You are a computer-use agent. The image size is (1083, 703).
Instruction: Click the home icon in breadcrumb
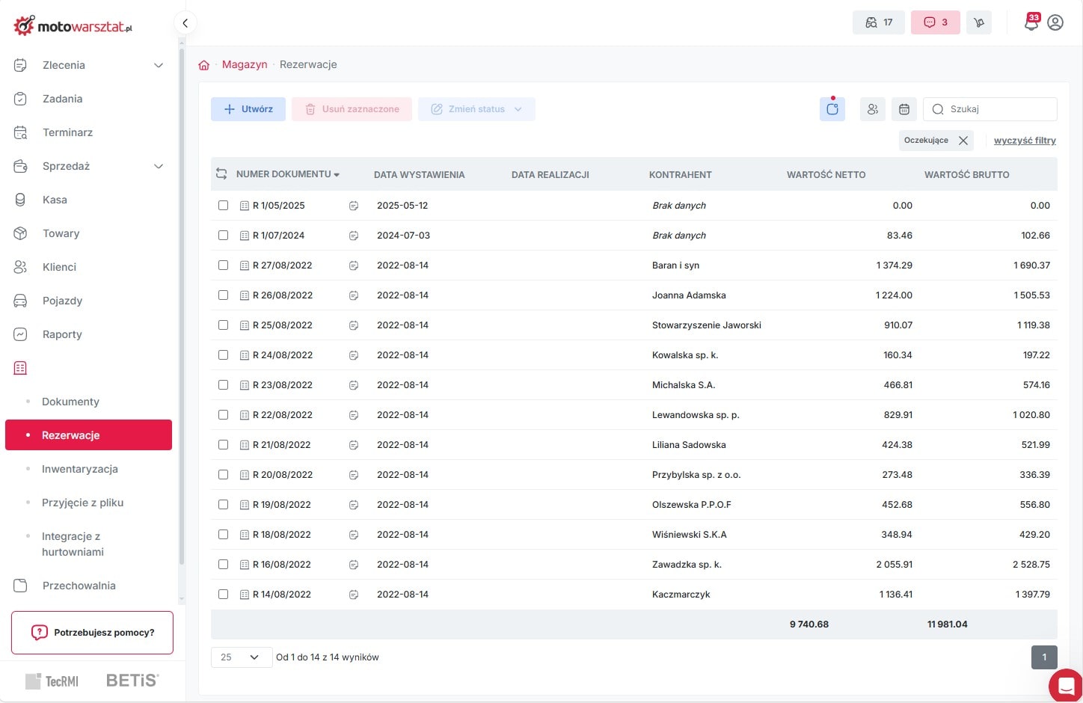pyautogui.click(x=203, y=65)
